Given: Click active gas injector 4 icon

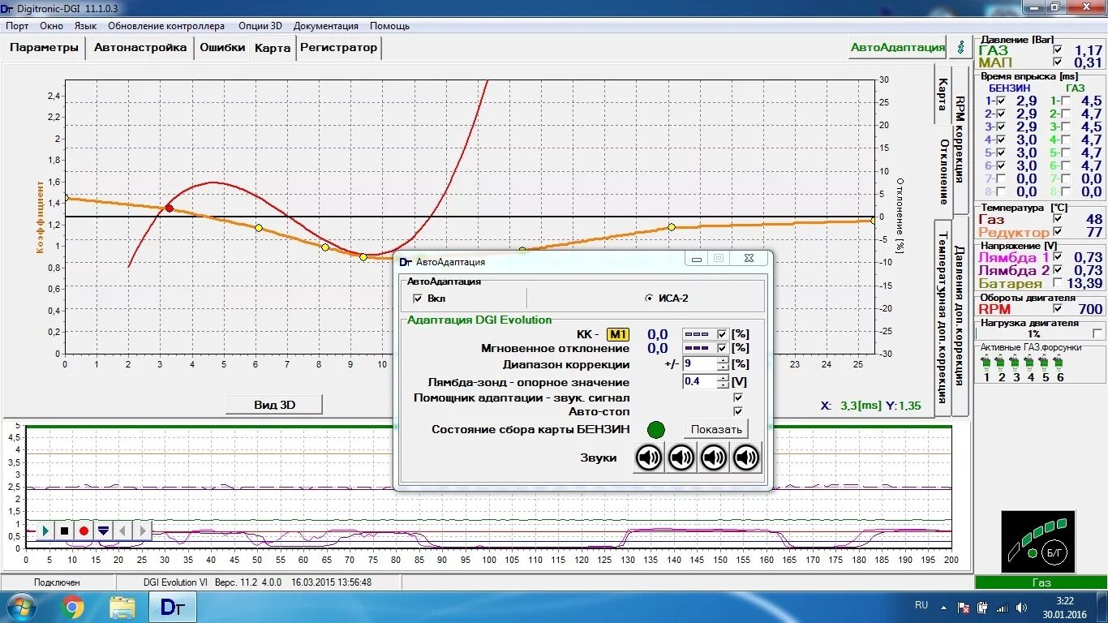Looking at the screenshot, I should point(1031,364).
